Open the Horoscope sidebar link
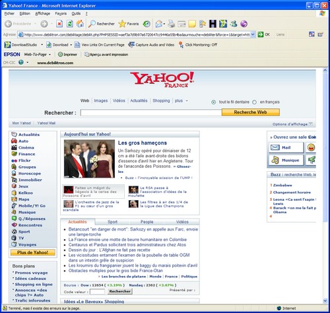Image resolution: width=330 pixels, height=313 pixels. (30, 174)
